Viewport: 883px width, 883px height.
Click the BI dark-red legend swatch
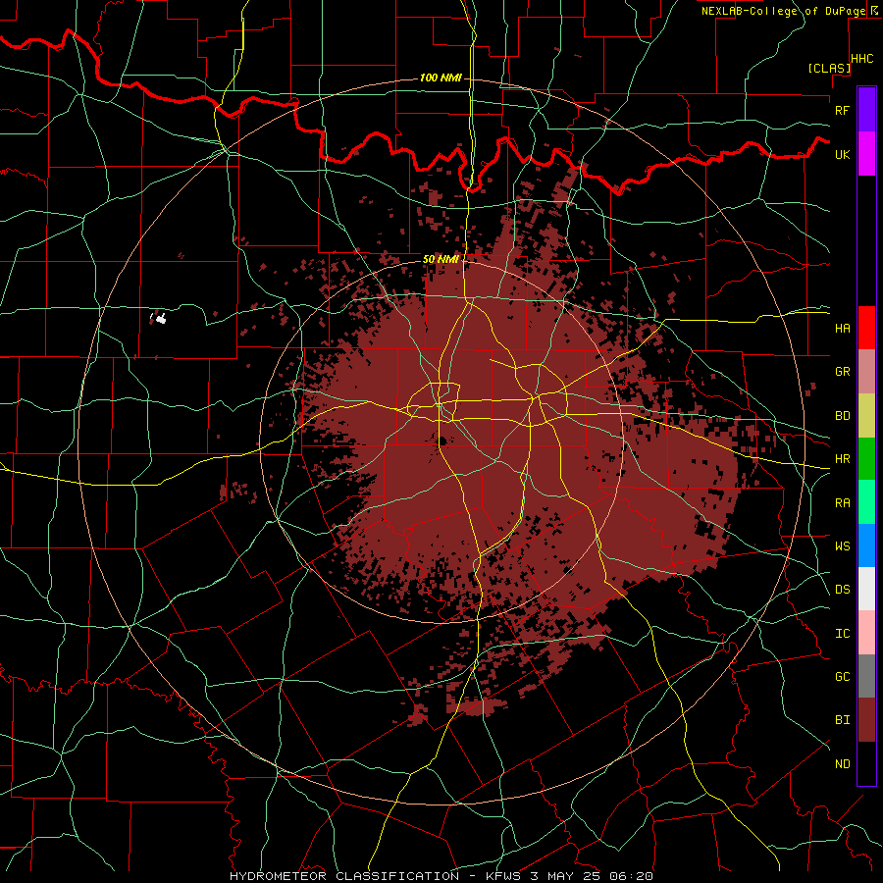click(866, 720)
